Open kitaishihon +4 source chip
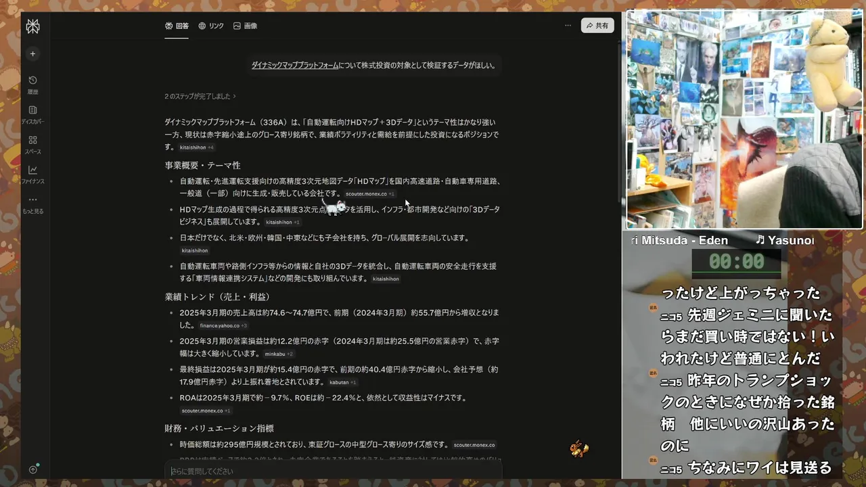 [196, 147]
